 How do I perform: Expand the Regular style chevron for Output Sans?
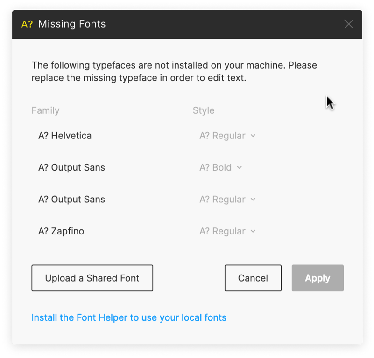[x=253, y=200]
